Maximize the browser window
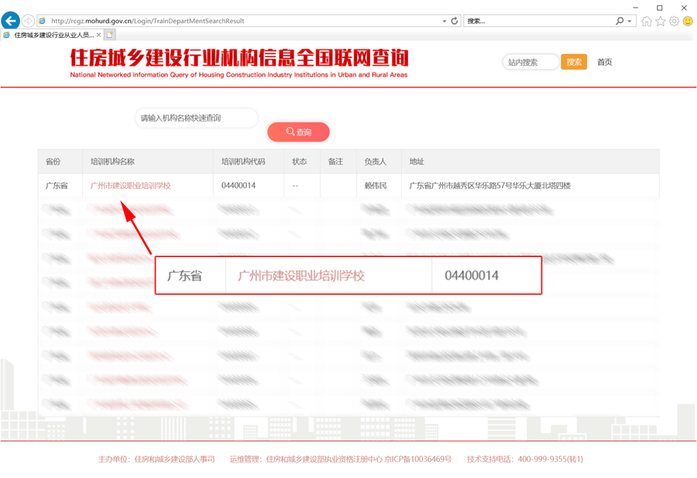This screenshot has height=478, width=697. pyautogui.click(x=660, y=8)
